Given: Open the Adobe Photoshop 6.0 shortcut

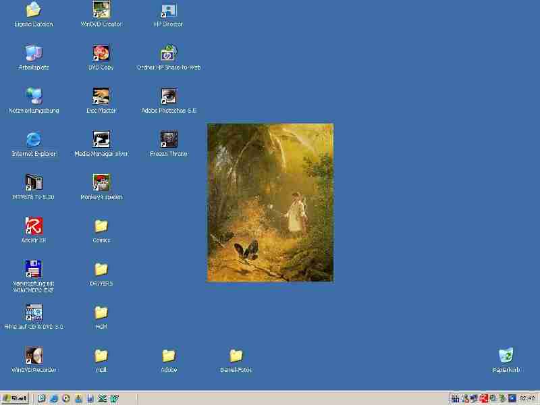Looking at the screenshot, I should [169, 97].
